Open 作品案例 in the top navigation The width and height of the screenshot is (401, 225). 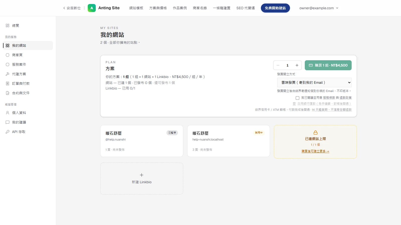coord(180,8)
